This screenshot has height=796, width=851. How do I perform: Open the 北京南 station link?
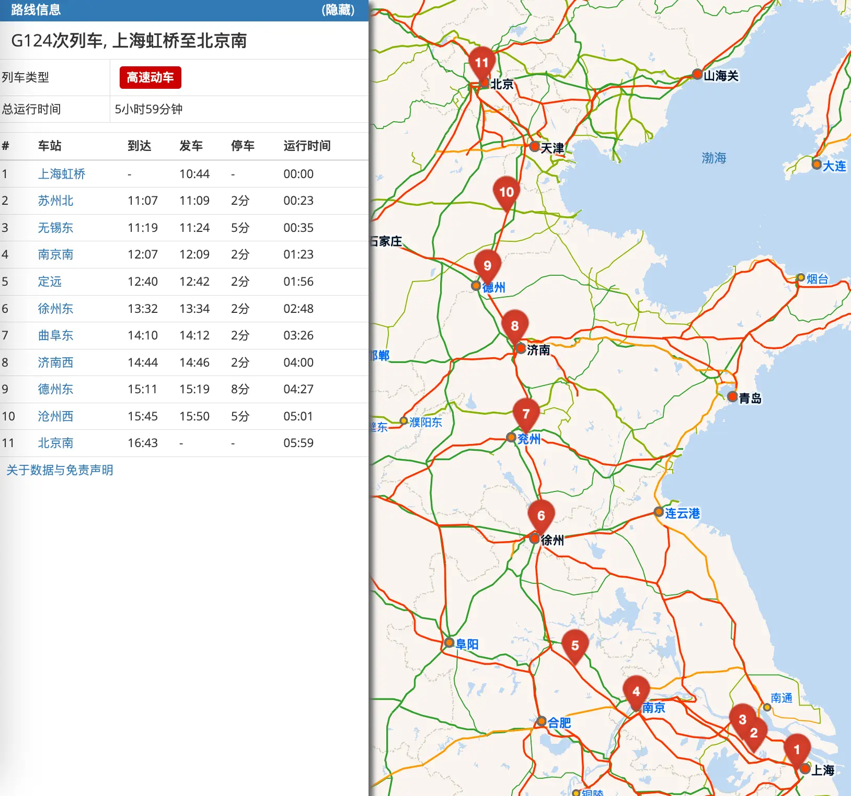[55, 443]
